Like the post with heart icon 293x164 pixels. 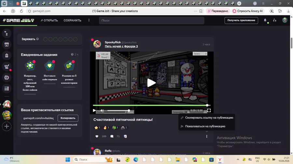point(97,136)
